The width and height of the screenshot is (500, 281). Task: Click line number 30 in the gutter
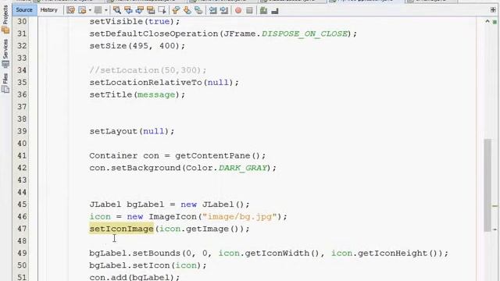pos(22,21)
